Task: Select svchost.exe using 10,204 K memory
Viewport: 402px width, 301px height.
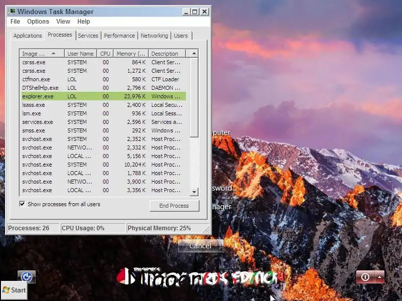Action: coord(103,165)
